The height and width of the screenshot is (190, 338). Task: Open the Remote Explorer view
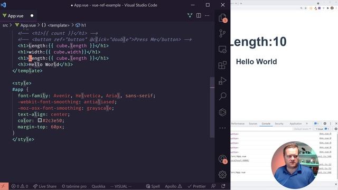click(x=222, y=50)
